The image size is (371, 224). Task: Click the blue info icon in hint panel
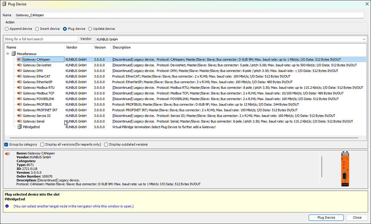[7, 206]
